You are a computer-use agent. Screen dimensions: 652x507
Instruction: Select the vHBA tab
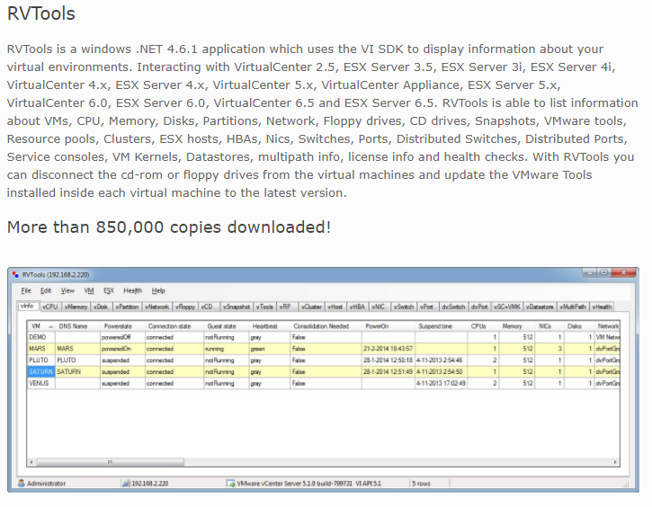[x=357, y=307]
